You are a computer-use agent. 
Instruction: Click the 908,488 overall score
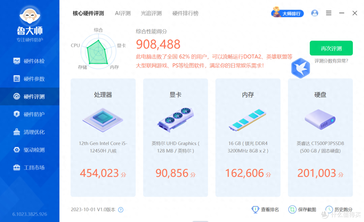(158, 44)
